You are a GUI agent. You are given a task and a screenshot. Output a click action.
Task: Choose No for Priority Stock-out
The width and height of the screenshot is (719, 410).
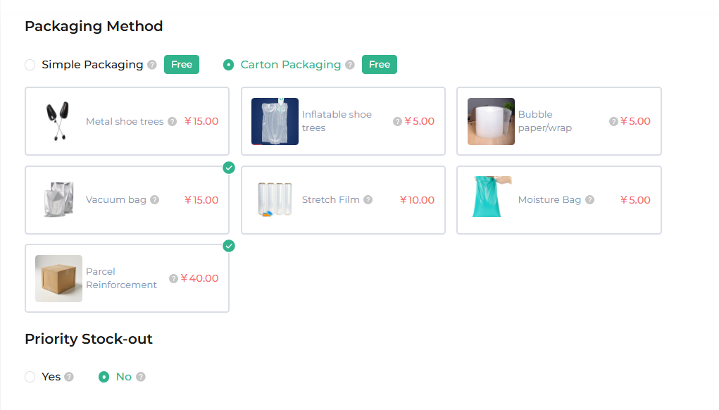[104, 377]
